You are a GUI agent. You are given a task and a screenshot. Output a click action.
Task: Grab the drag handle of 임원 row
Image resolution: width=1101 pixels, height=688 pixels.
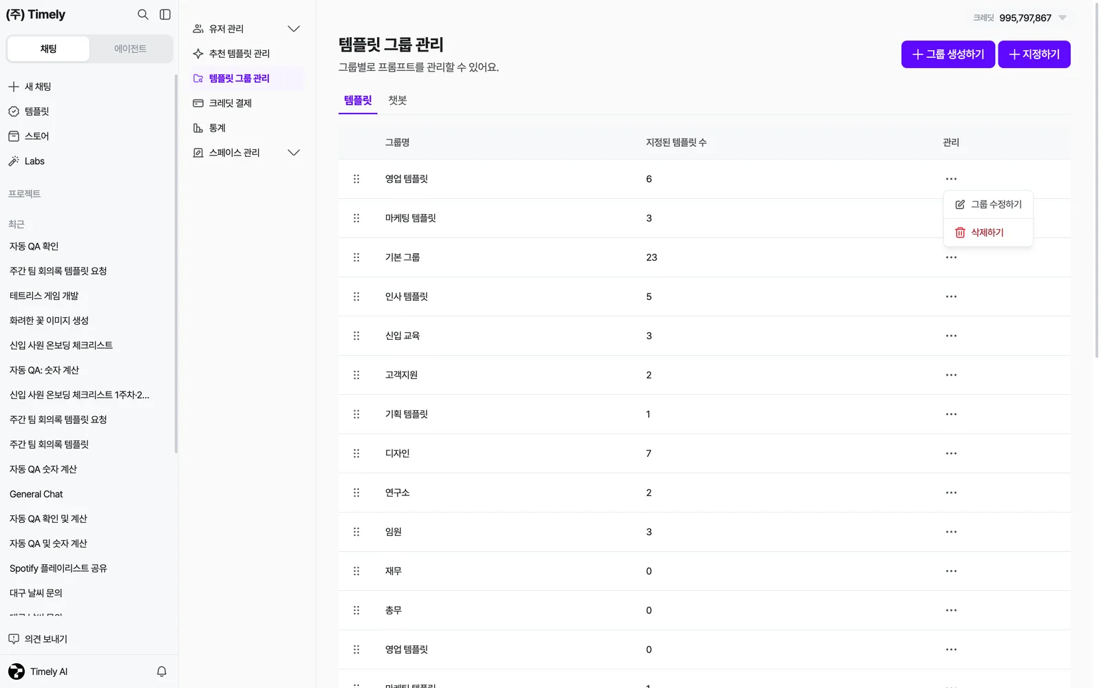(x=356, y=532)
